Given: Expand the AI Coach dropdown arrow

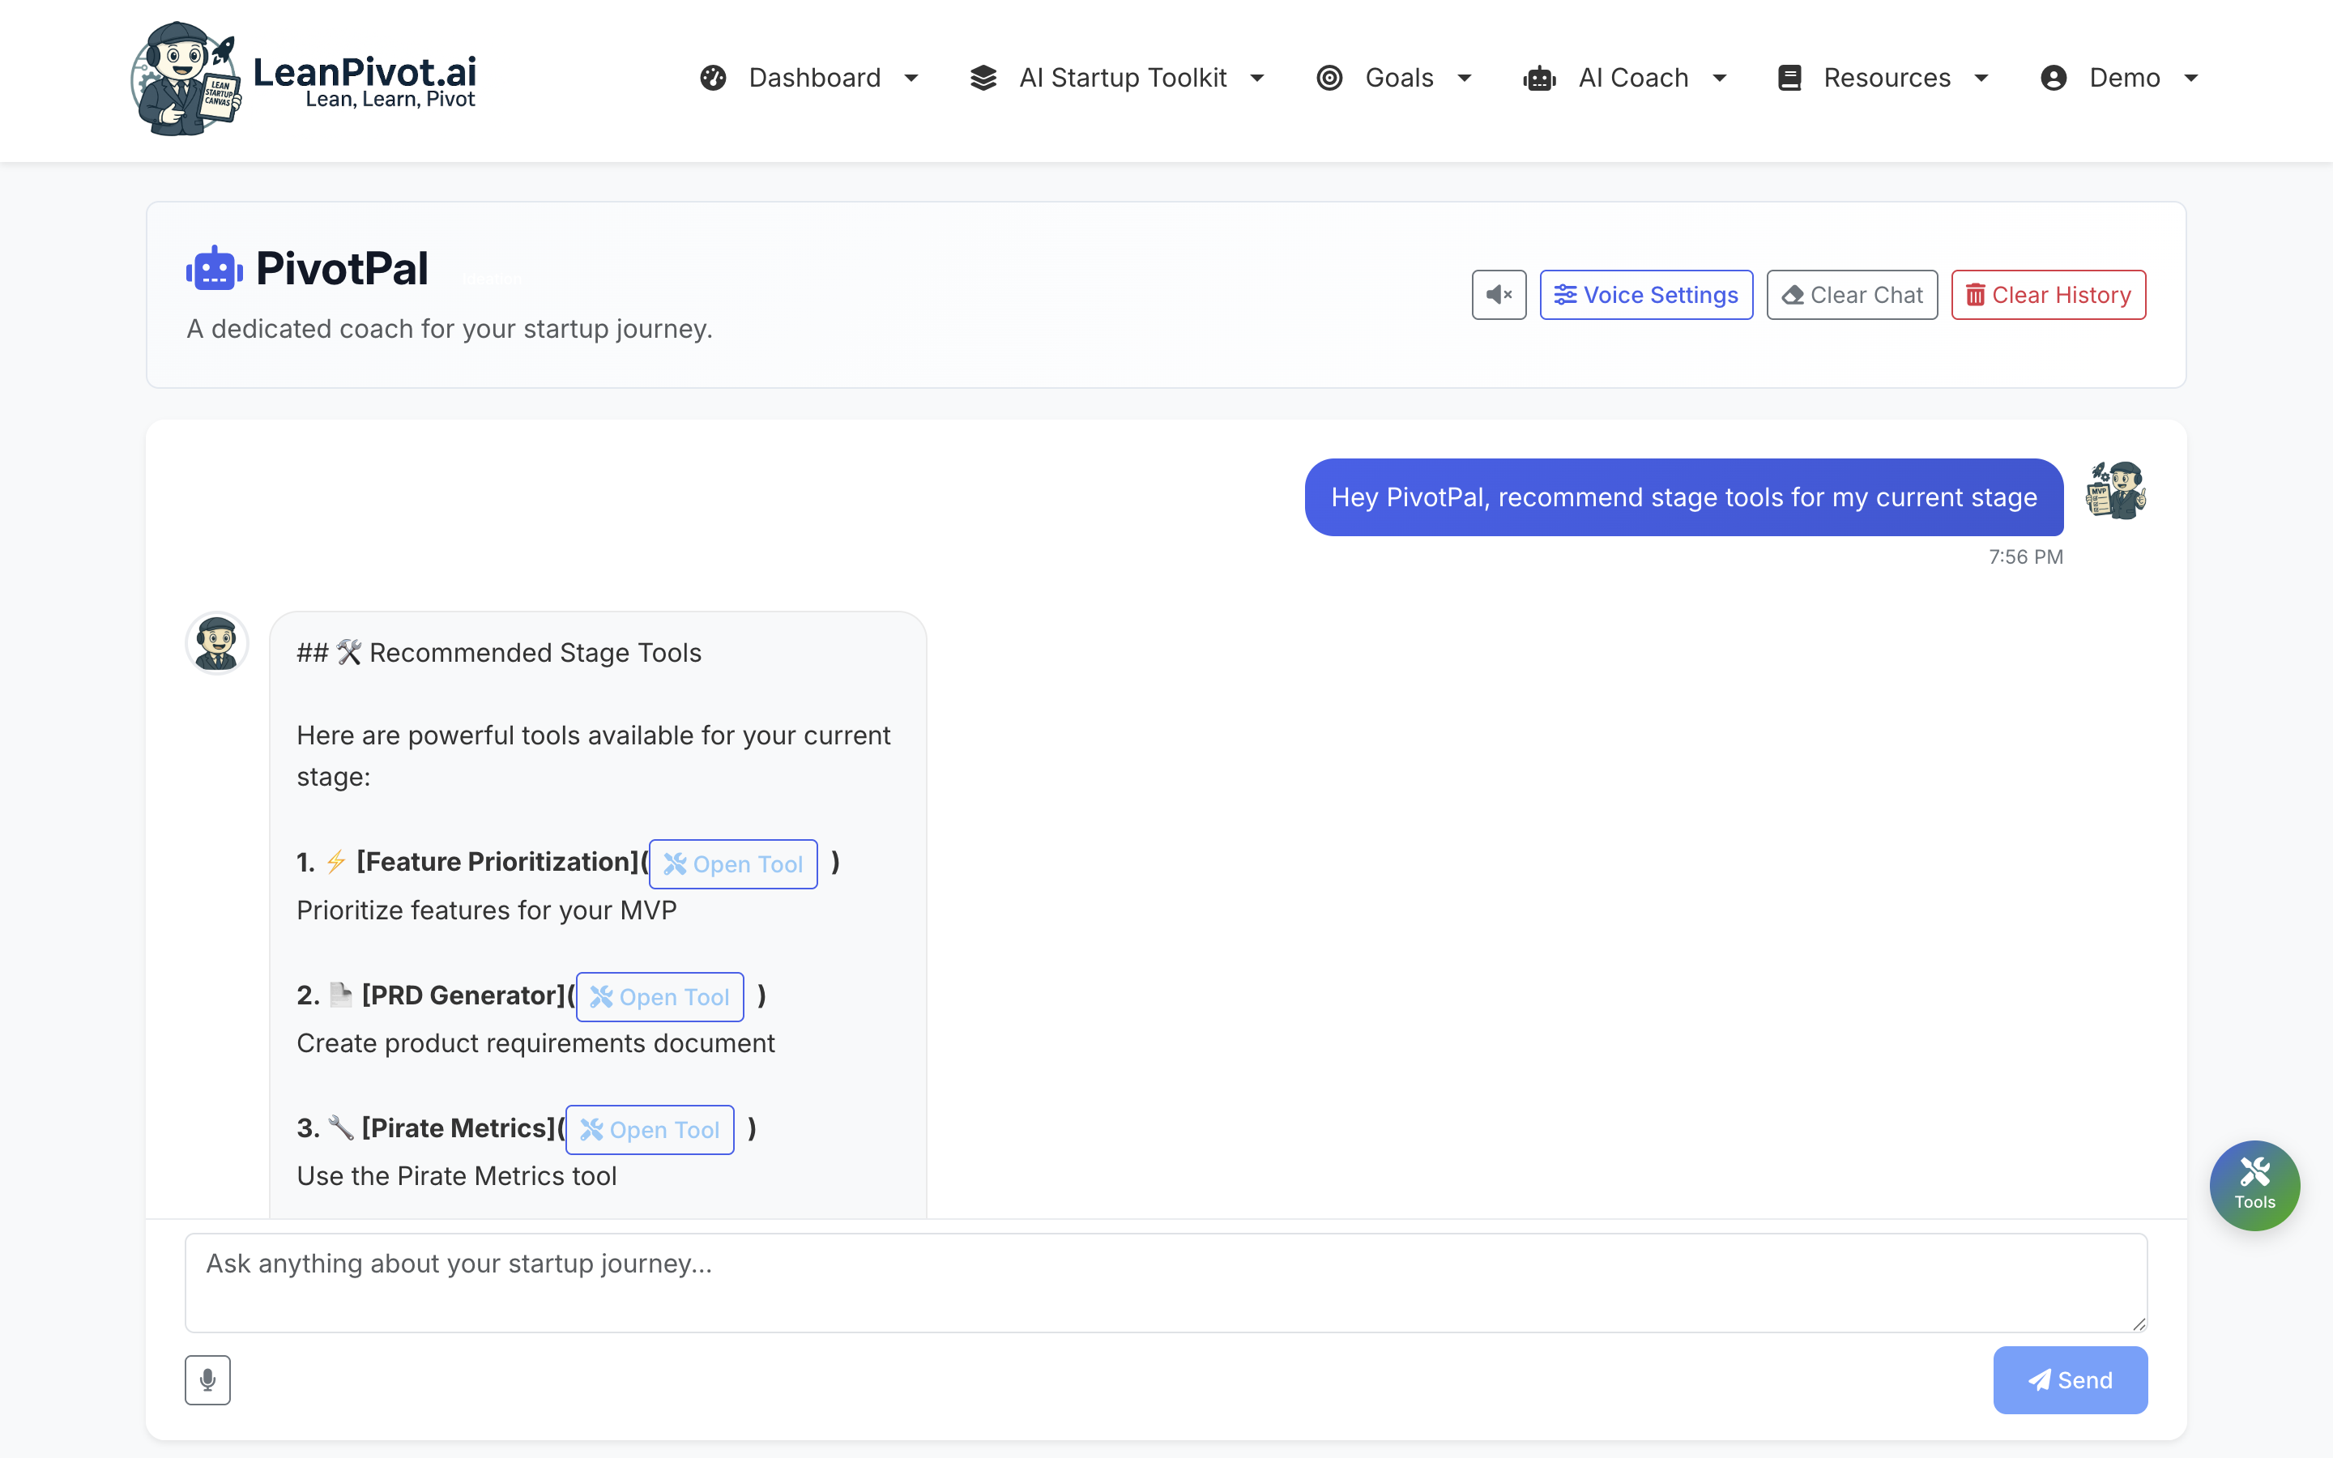Looking at the screenshot, I should (1719, 78).
